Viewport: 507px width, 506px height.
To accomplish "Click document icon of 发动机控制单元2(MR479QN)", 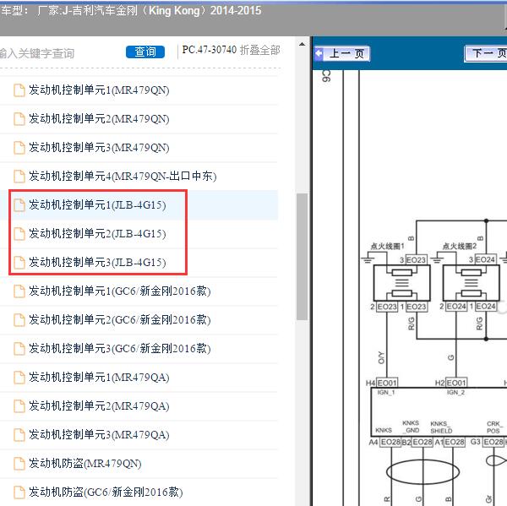I will pyautogui.click(x=19, y=119).
